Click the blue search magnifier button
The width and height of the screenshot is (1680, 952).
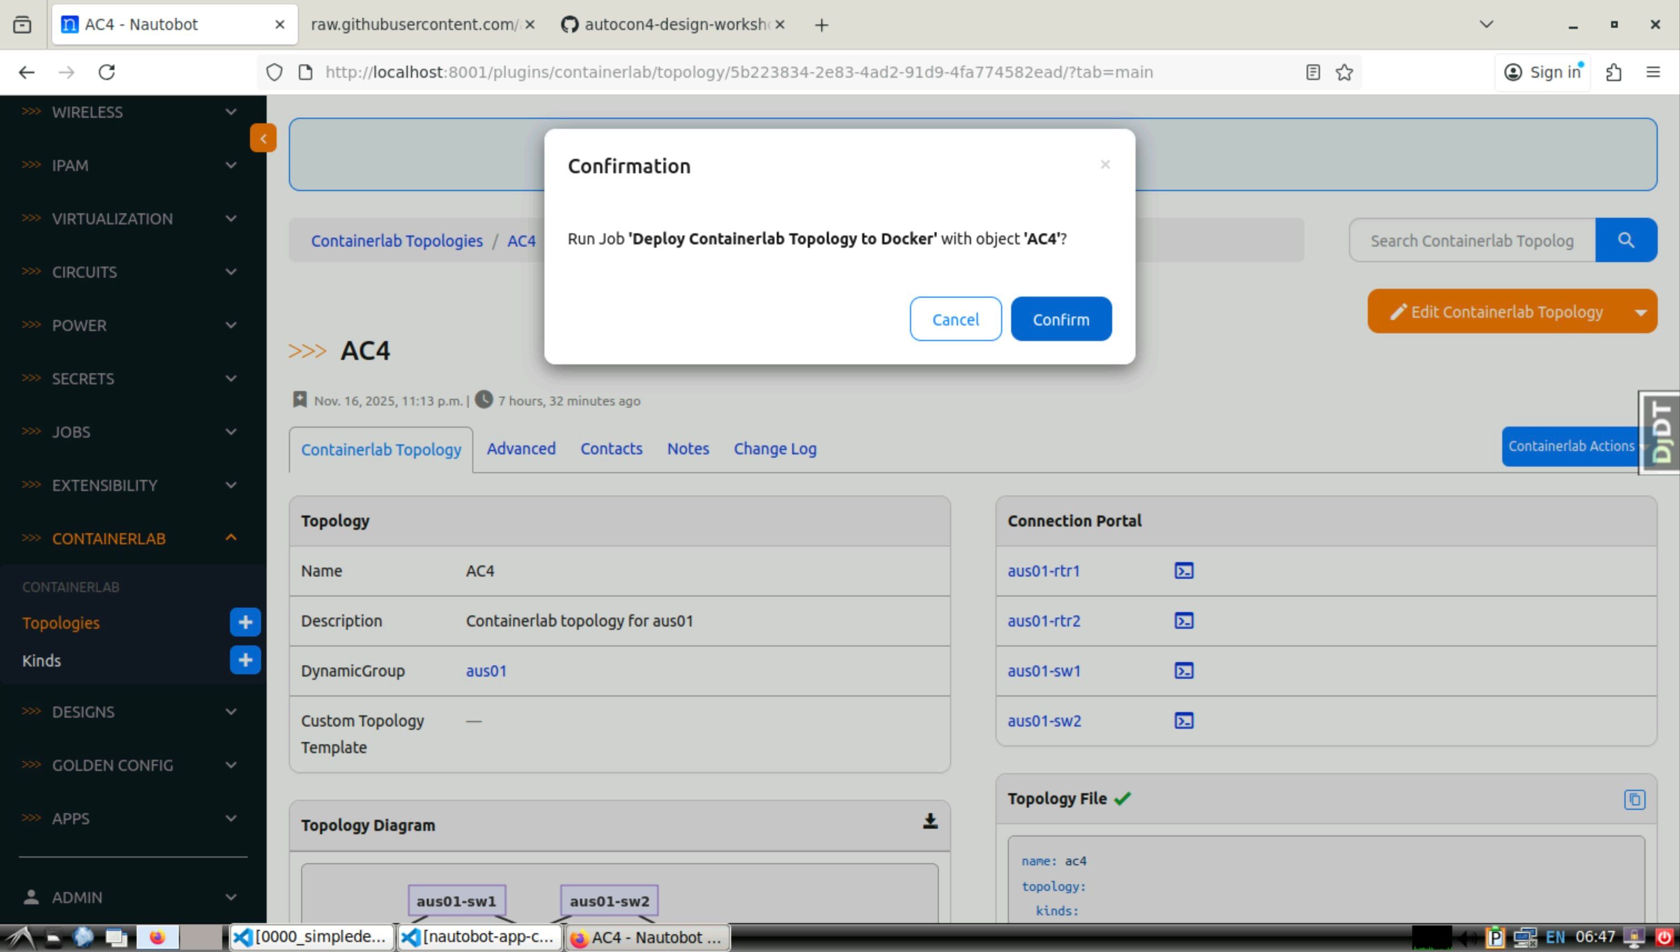(x=1626, y=240)
